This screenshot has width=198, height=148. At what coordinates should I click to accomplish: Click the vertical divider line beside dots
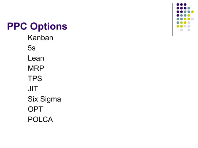172,20
